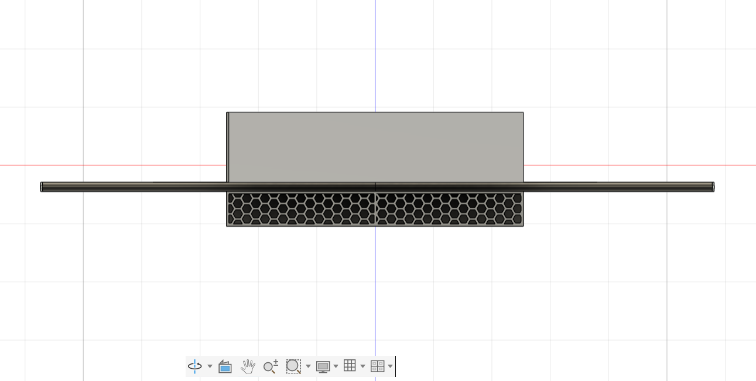Open the Grid and Snaps dropdown arrow
The width and height of the screenshot is (756, 381).
(362, 366)
